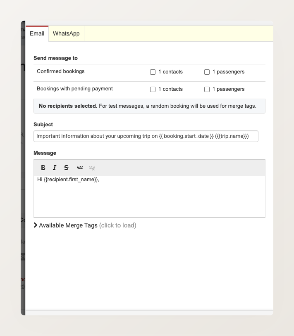294x336 pixels.
Task: Apply strikethrough formatting in message editor
Action: click(x=66, y=168)
